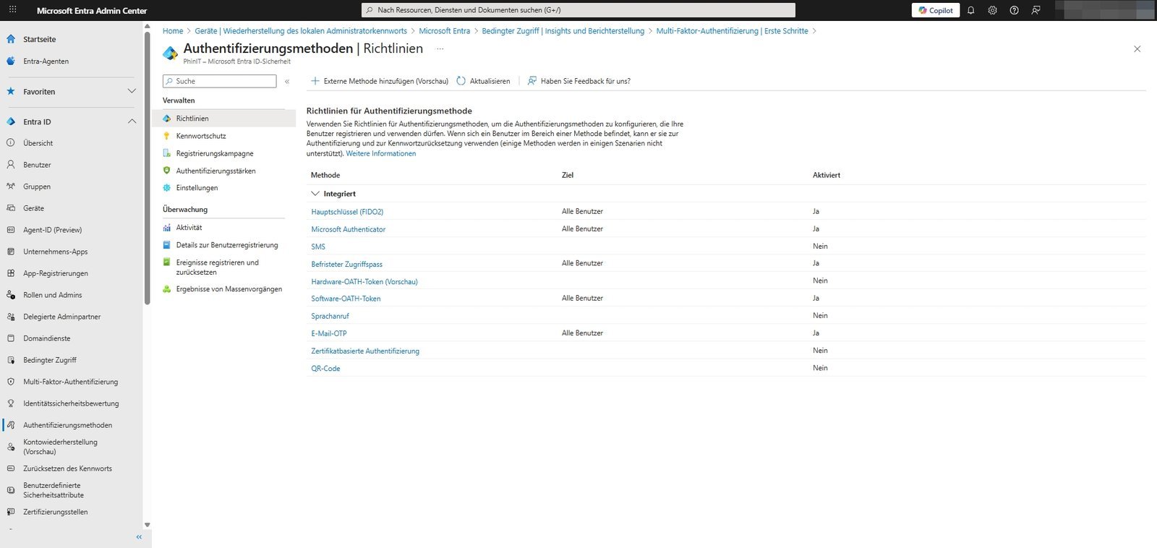Collapse the left navigation with double chevron
The height and width of the screenshot is (548, 1157).
coord(139,537)
